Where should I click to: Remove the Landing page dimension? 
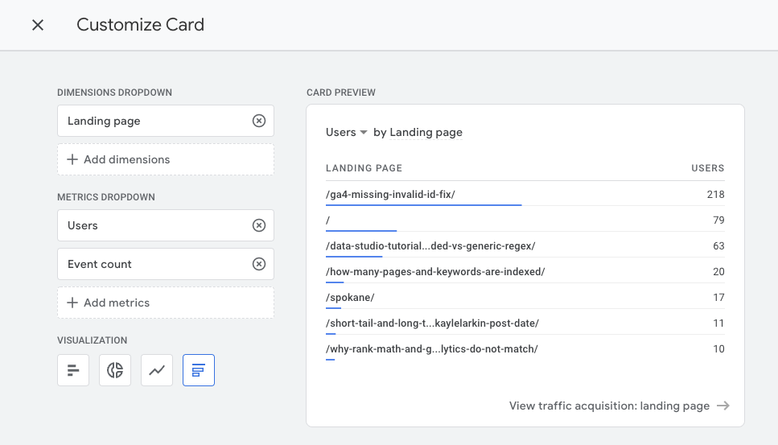pyautogui.click(x=258, y=121)
